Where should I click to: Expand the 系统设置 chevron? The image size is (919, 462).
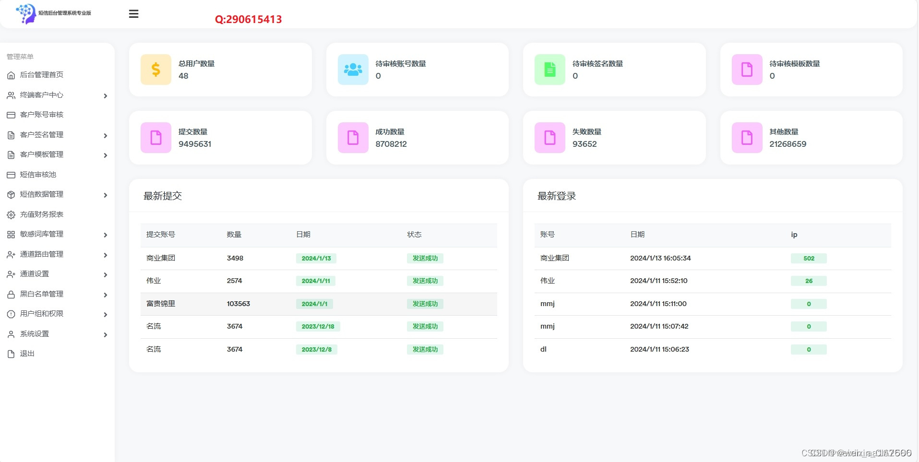point(106,335)
